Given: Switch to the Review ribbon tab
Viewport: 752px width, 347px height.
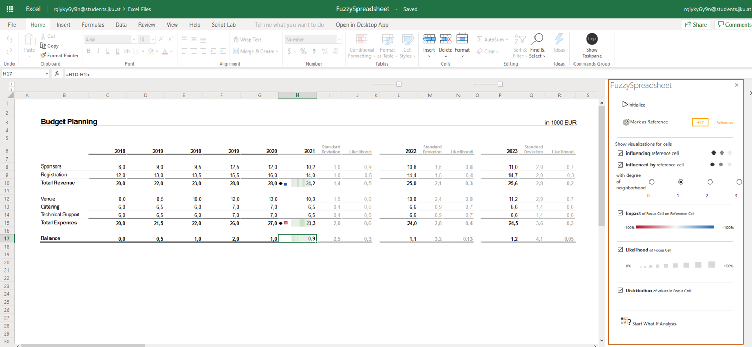Looking at the screenshot, I should (x=147, y=24).
